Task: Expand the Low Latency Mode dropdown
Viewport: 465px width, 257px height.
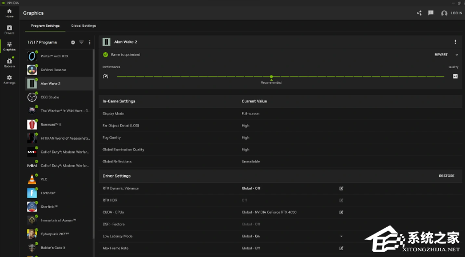Action: 341,236
